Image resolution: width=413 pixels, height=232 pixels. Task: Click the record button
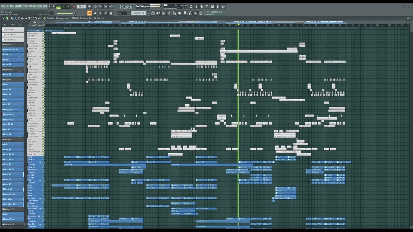click(x=74, y=6)
